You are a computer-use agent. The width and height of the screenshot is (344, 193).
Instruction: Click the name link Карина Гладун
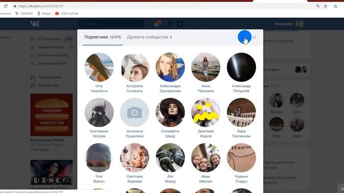241,179
